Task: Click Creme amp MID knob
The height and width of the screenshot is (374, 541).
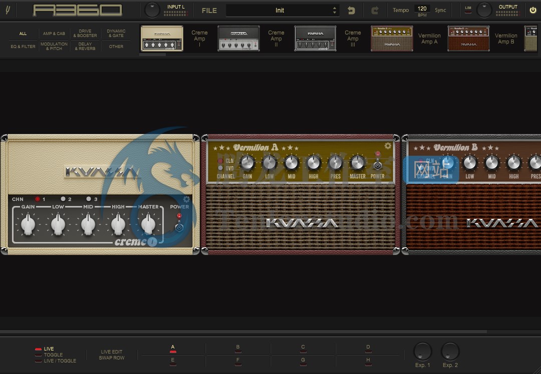Action: [x=88, y=224]
